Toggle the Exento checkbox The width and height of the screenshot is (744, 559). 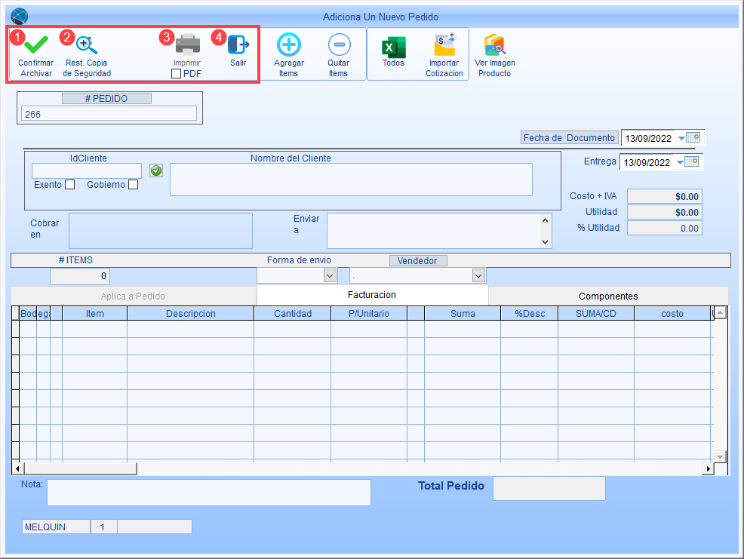point(69,185)
